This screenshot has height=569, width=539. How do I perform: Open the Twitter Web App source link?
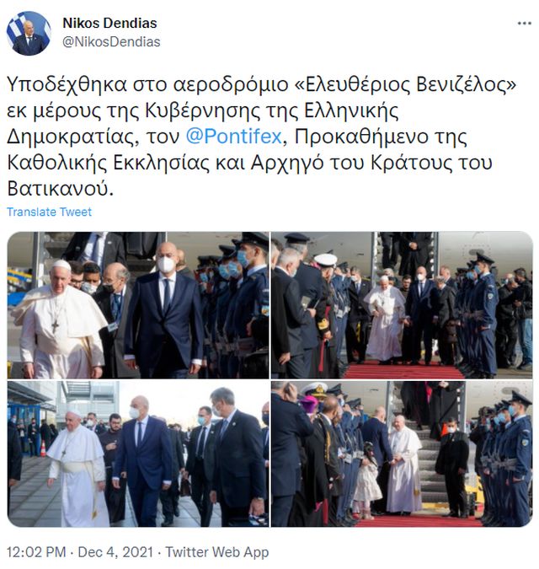(x=217, y=552)
